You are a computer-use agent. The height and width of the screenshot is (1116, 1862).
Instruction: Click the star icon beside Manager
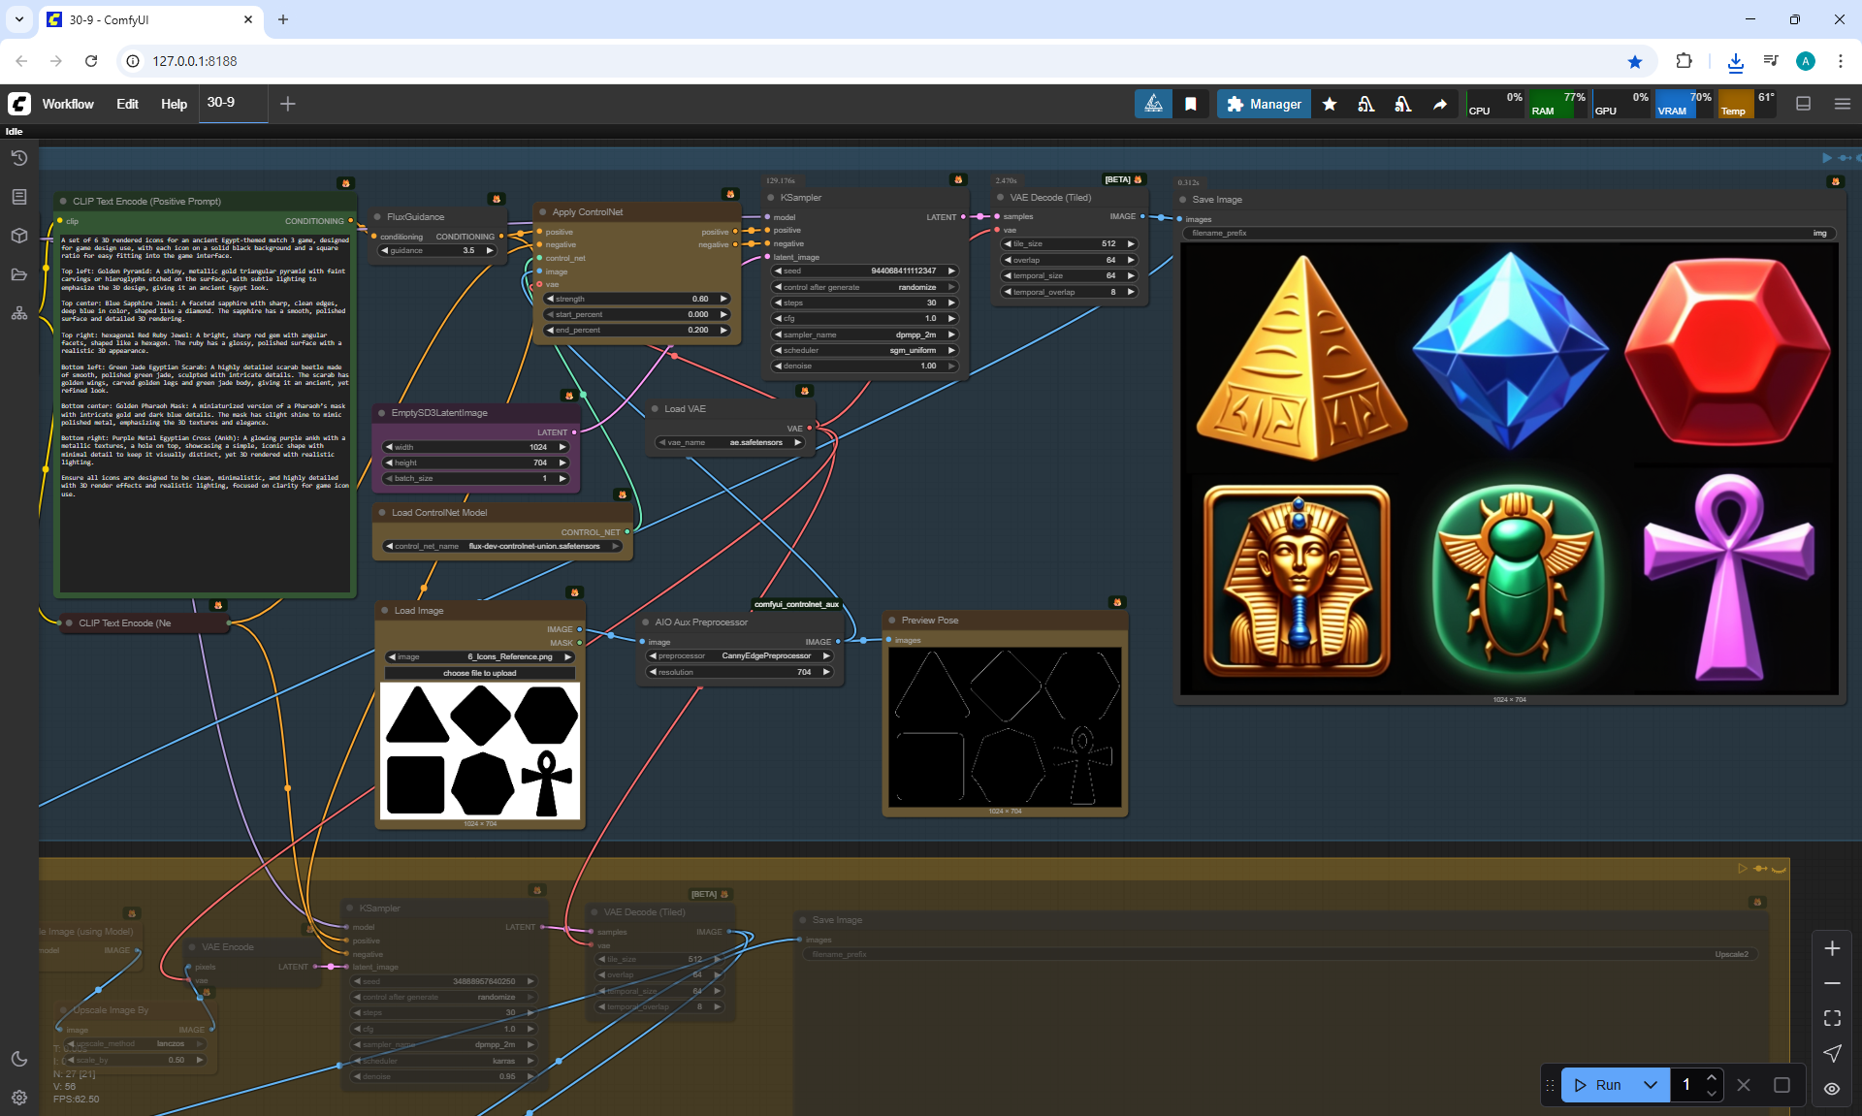point(1330,104)
